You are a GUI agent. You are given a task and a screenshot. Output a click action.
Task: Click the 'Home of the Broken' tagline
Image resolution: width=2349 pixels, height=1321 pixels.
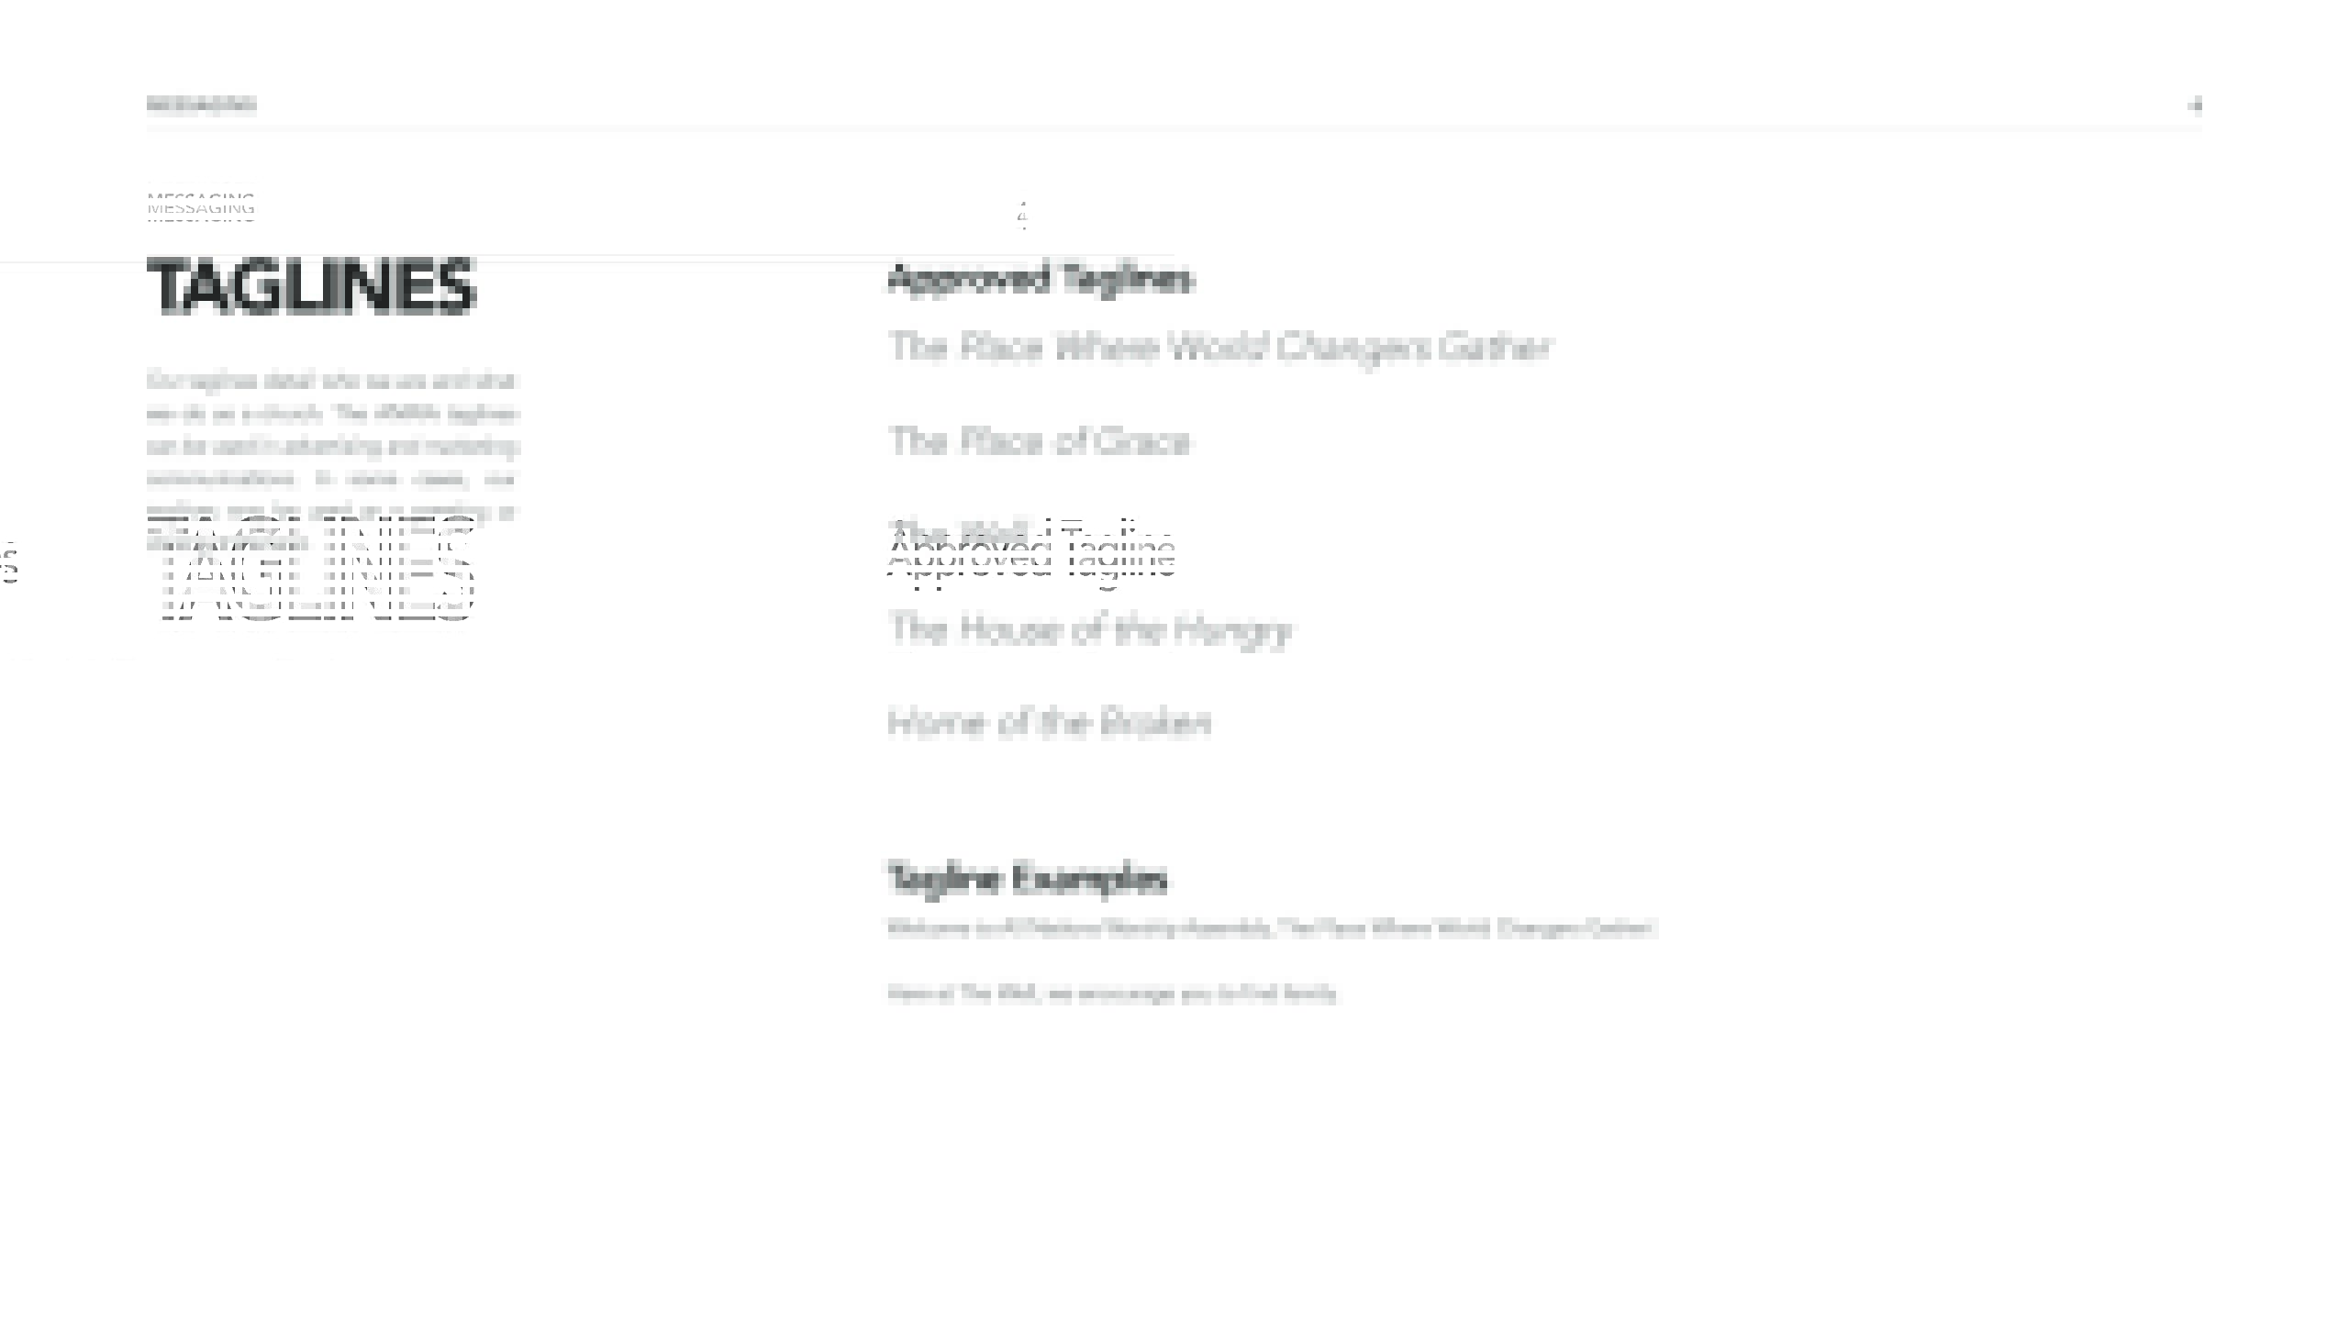(1049, 721)
